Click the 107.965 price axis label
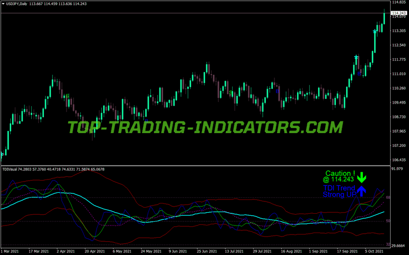 pyautogui.click(x=399, y=131)
